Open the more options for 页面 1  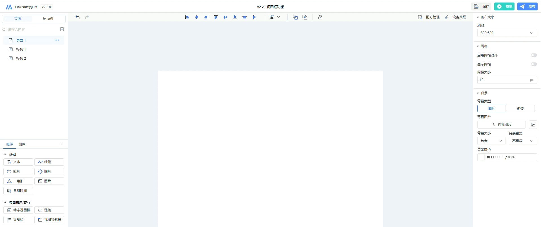pos(57,40)
